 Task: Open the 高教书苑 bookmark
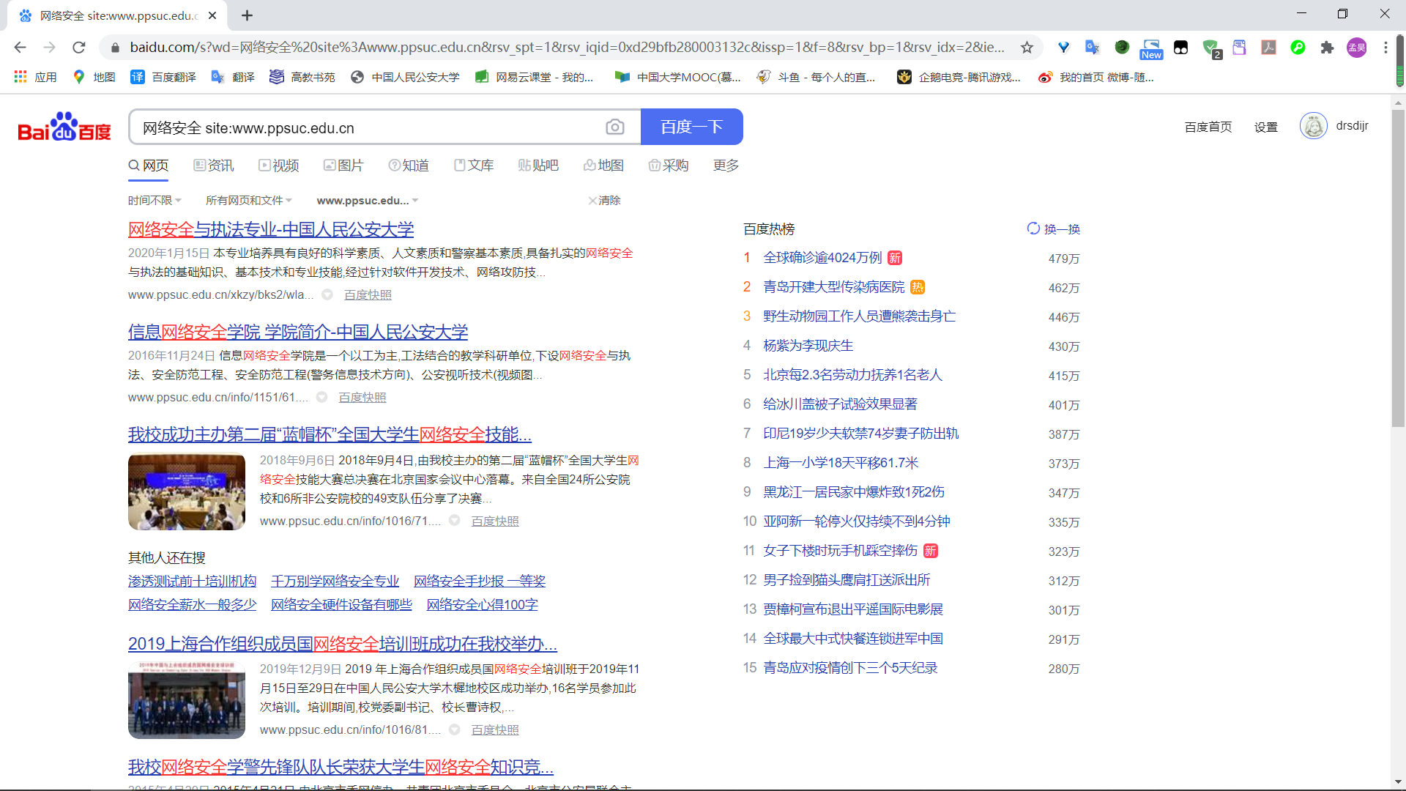[x=302, y=77]
